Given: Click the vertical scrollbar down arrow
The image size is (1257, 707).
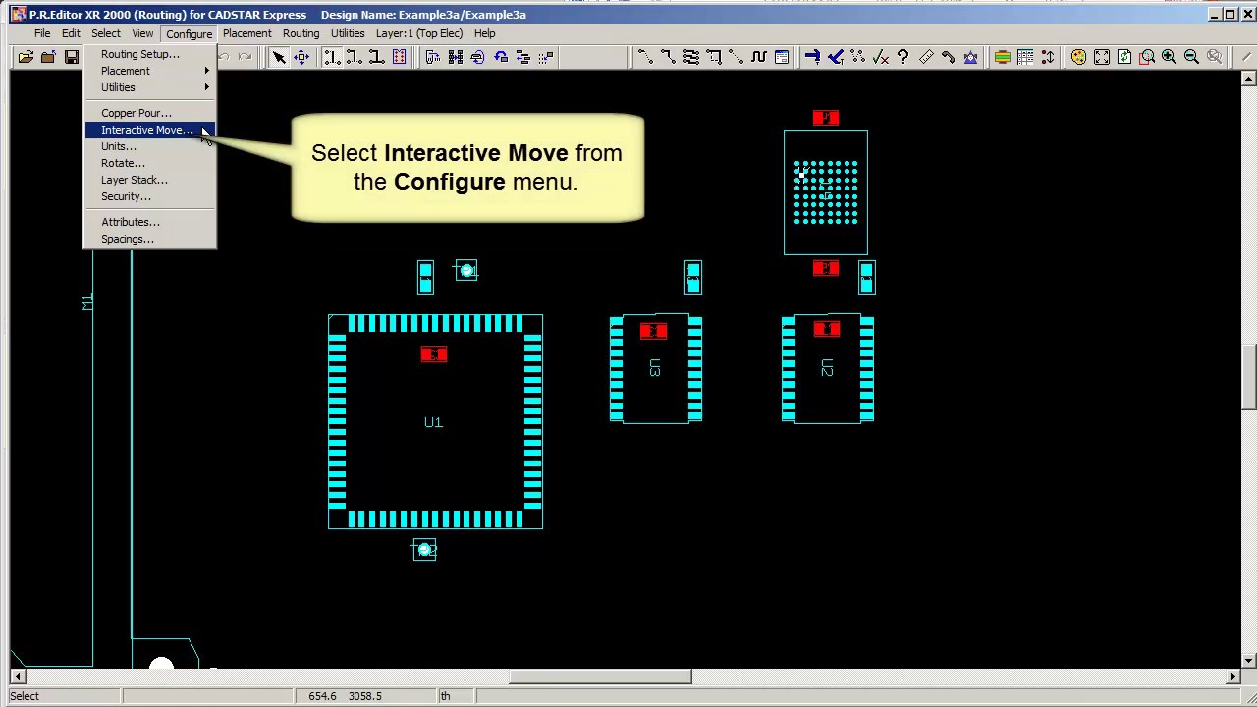Looking at the screenshot, I should [1248, 661].
